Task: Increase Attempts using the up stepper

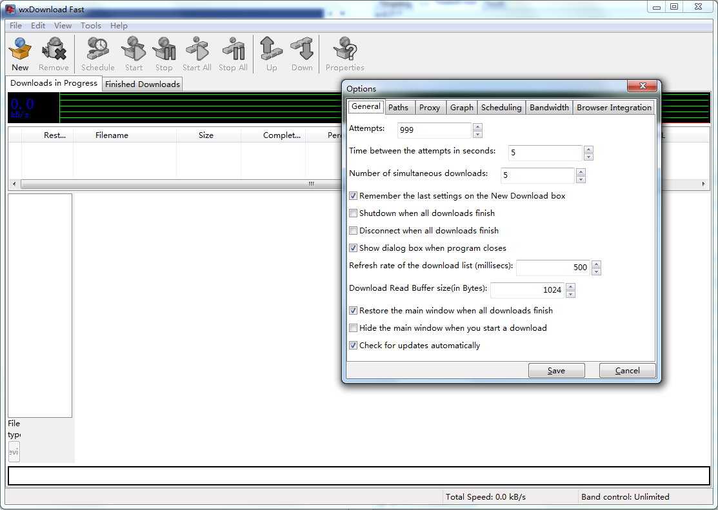Action: [477, 126]
